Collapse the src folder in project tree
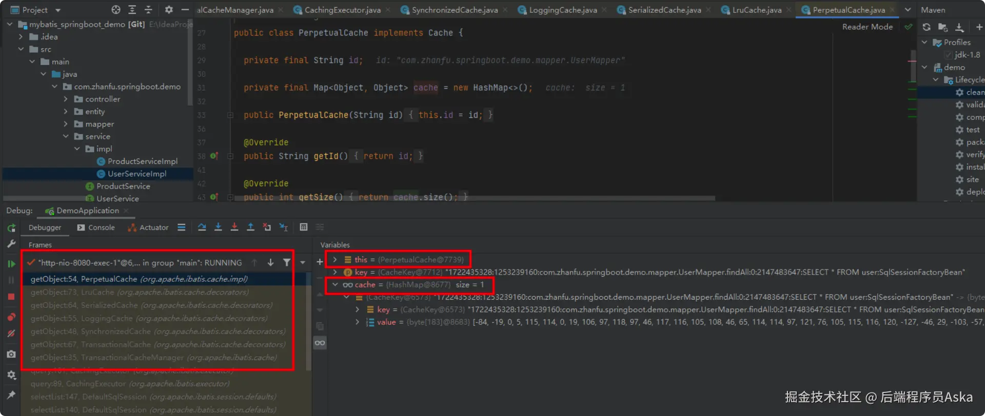This screenshot has height=416, width=985. [21, 49]
